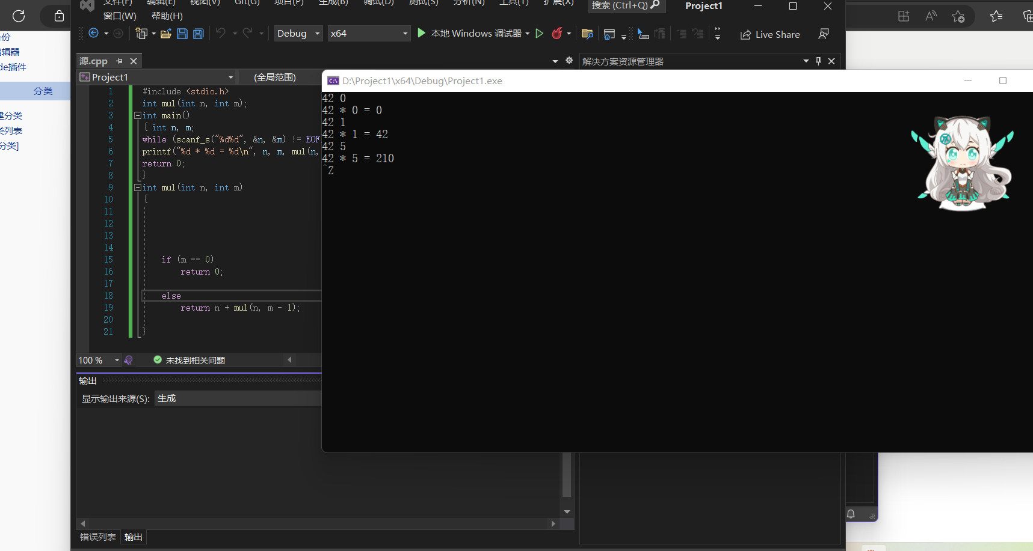Click the feedback person icon
Viewport: 1033px width, 551px height.
tap(824, 34)
